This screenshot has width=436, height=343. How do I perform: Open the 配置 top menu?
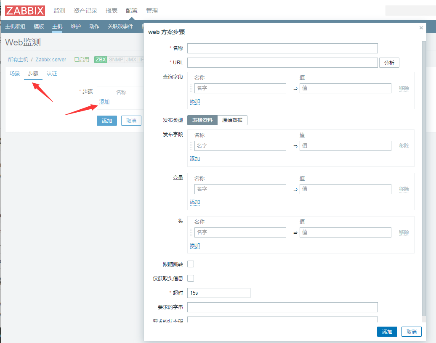pyautogui.click(x=132, y=11)
